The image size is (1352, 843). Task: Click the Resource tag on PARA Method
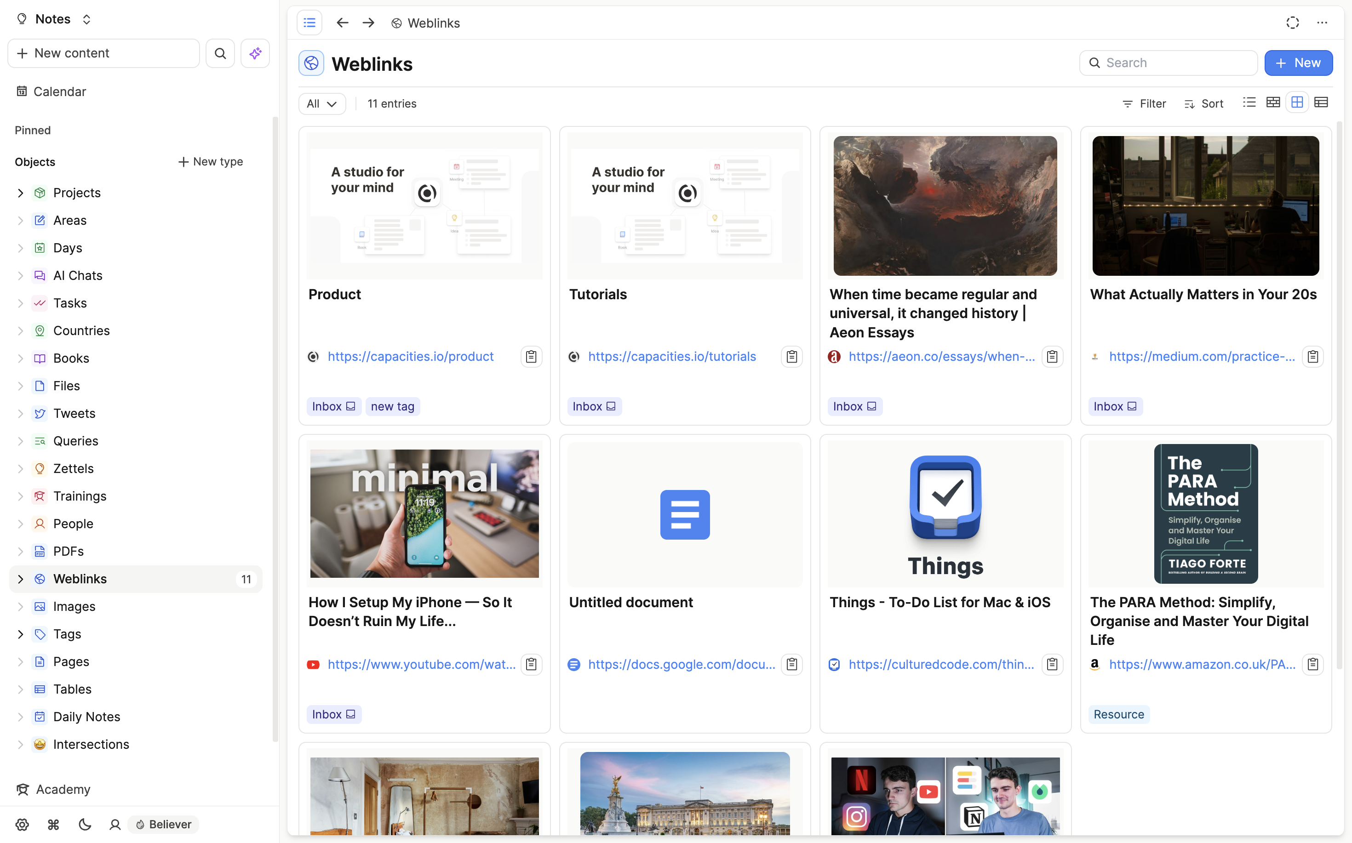pos(1118,714)
